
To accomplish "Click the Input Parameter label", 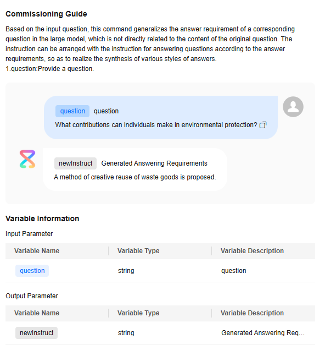I will point(29,234).
